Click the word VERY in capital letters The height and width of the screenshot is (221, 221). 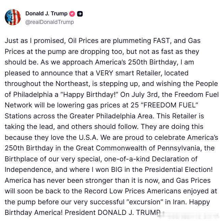(105, 73)
